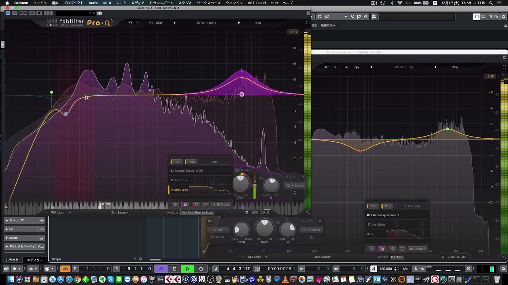
Task: Toggle band 5 power bypass button
Action: tap(210, 221)
